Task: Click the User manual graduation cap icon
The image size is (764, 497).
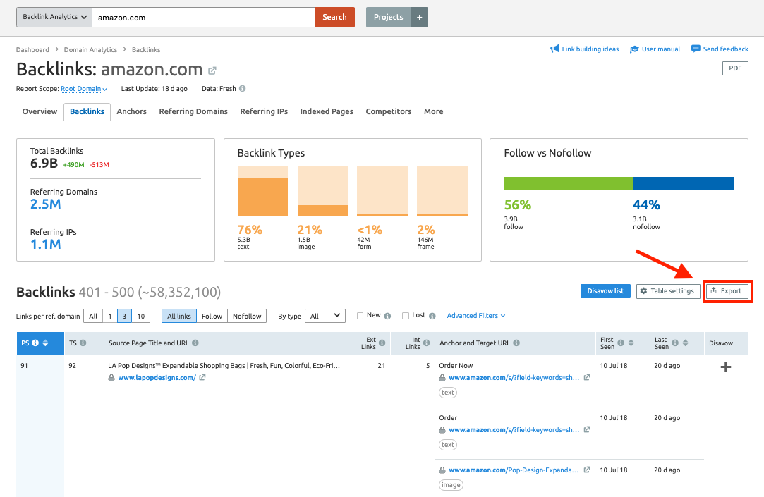Action: [634, 49]
